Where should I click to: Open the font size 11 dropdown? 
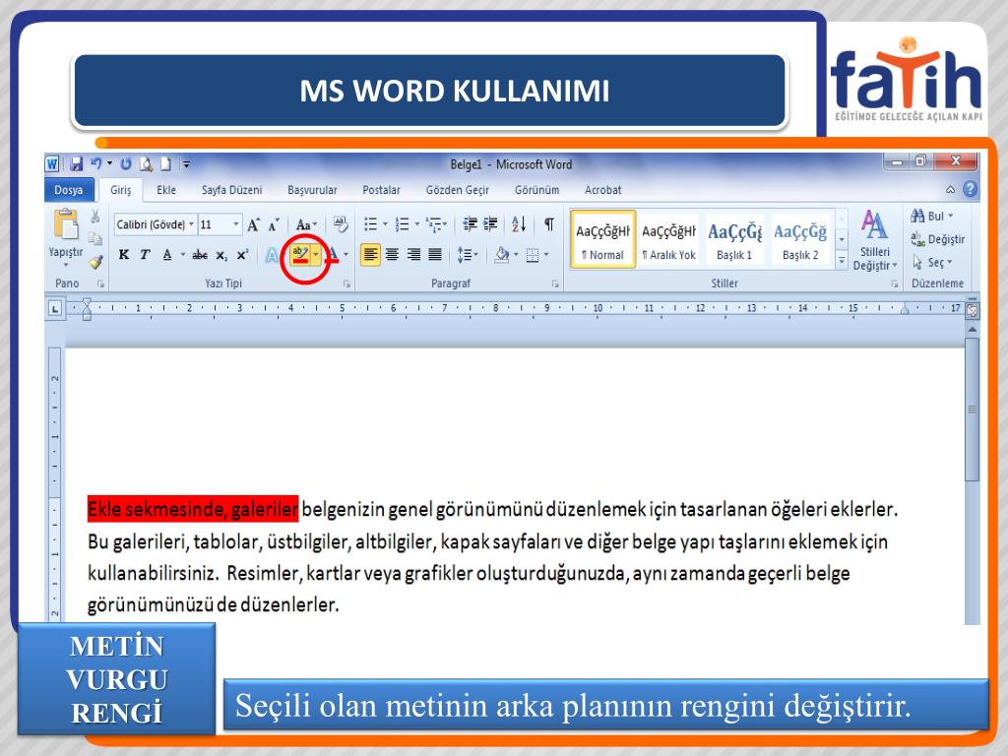point(236,224)
